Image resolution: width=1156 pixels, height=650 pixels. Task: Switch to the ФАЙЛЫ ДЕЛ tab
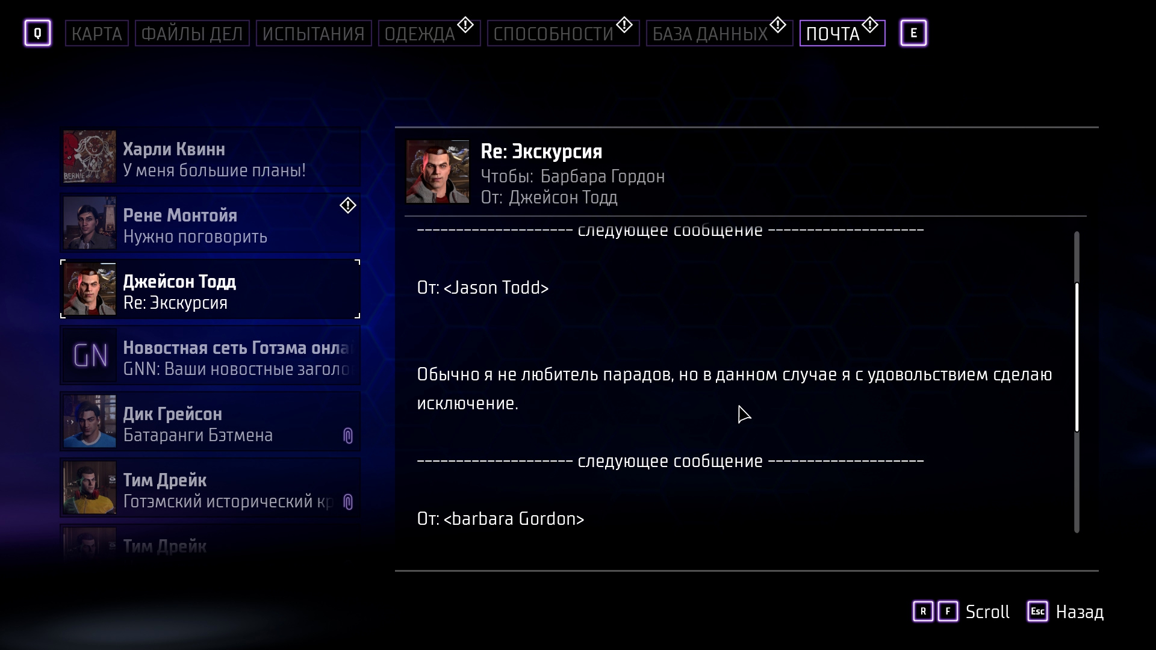pyautogui.click(x=192, y=33)
